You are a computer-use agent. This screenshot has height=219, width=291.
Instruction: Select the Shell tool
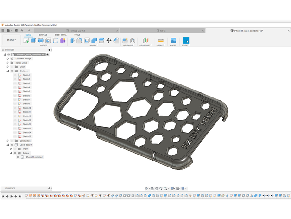pyautogui.click(x=87, y=40)
